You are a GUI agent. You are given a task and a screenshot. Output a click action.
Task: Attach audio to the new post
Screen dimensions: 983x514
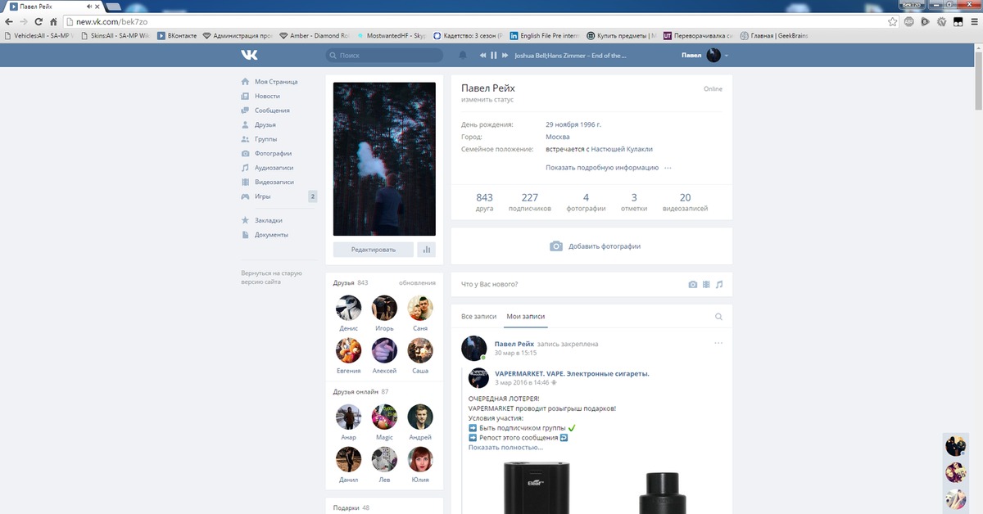(719, 284)
